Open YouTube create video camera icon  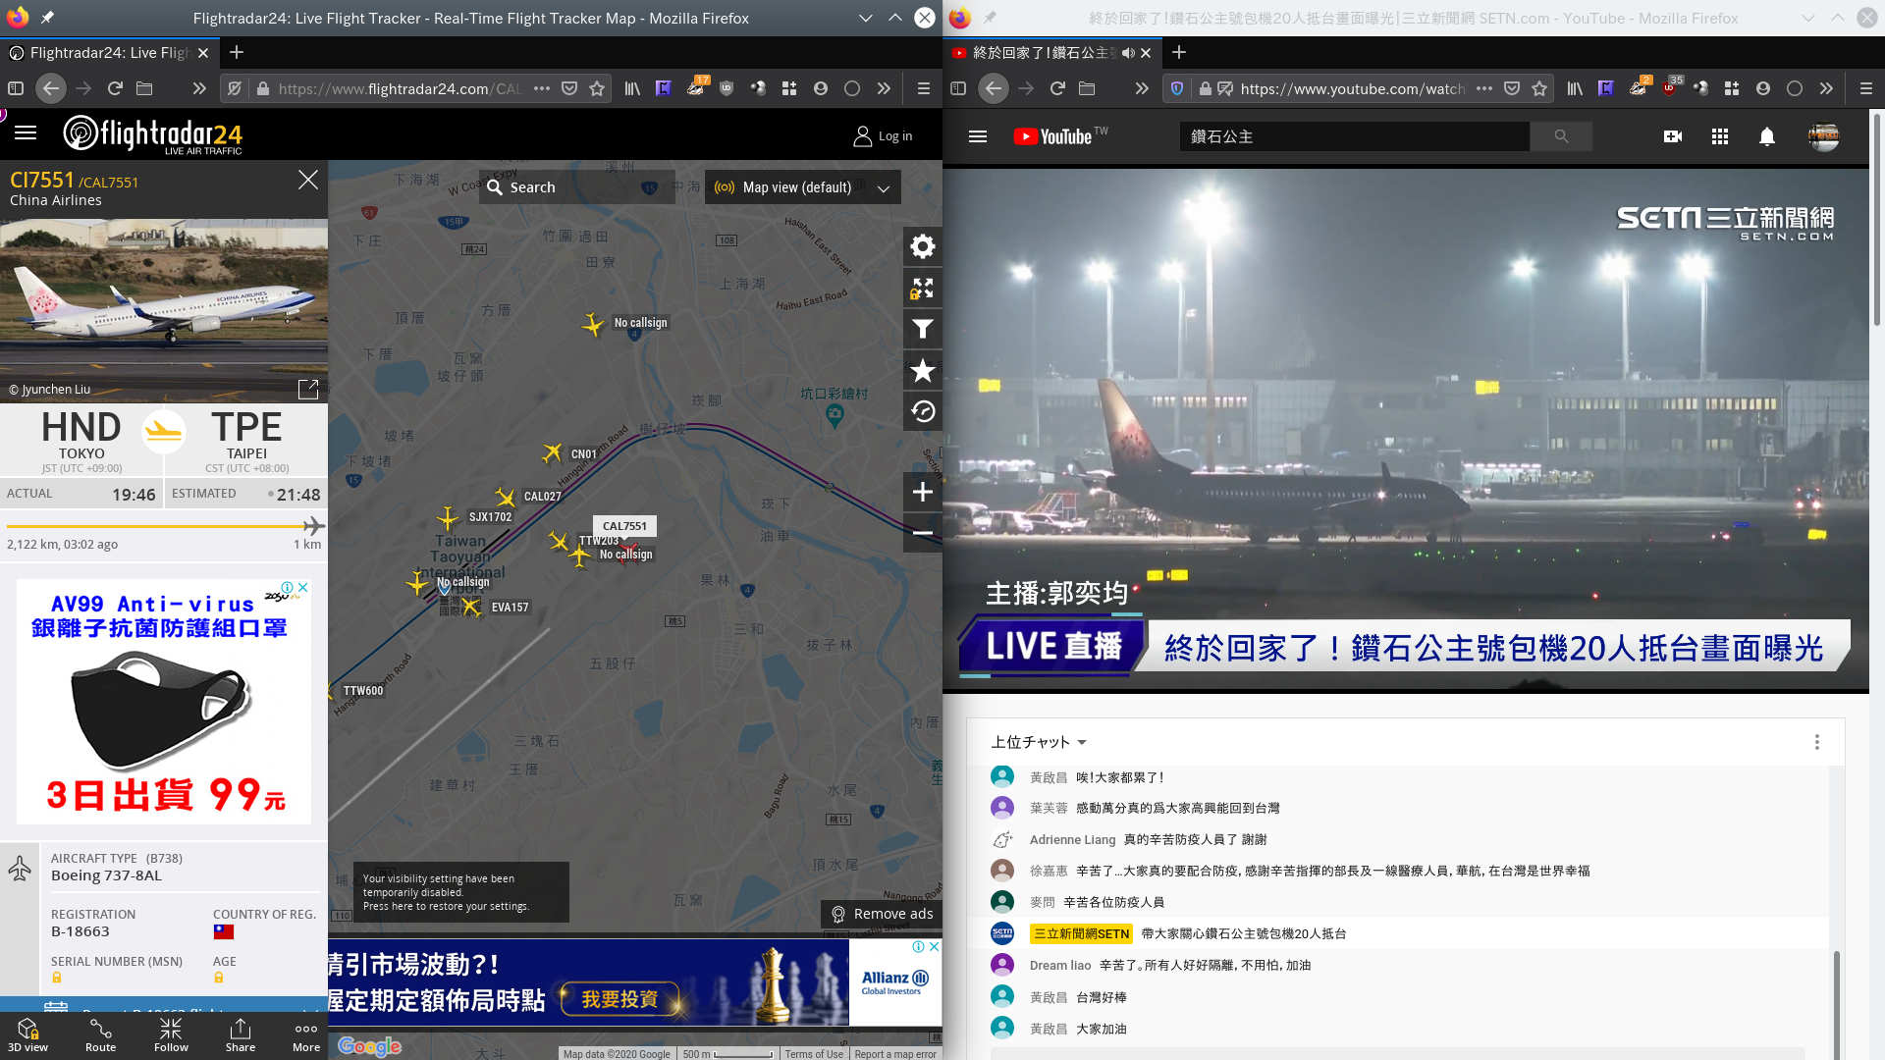(1673, 136)
